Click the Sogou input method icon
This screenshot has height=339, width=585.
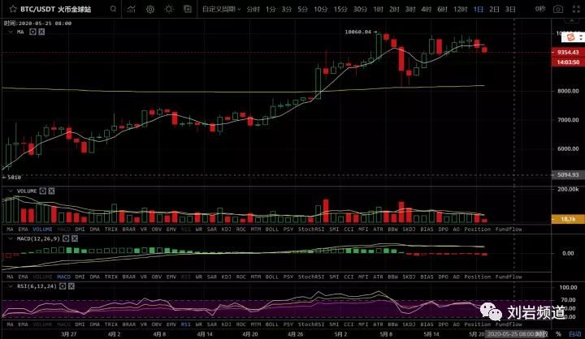pos(570,36)
